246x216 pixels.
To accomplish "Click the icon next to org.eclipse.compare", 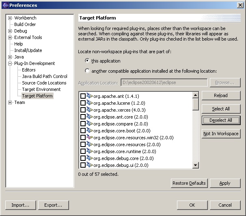I will click(90, 124).
